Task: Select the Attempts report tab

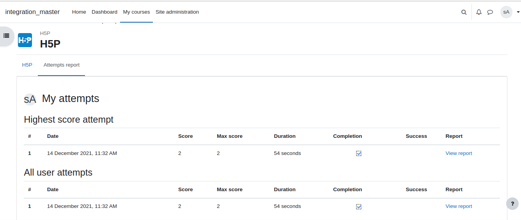Action: pos(62,65)
